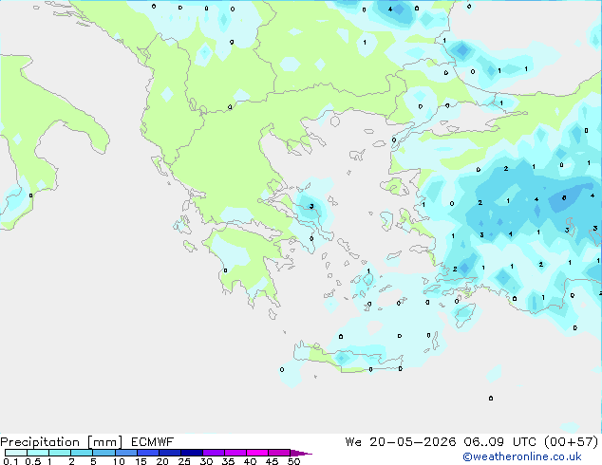602x465 pixels.
Task: Open the weatheronline.co.uk copyright link
Action: point(522,456)
